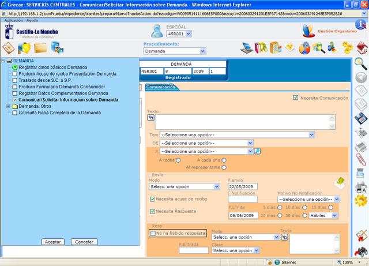Open the Ayuda menu

click(32, 20)
